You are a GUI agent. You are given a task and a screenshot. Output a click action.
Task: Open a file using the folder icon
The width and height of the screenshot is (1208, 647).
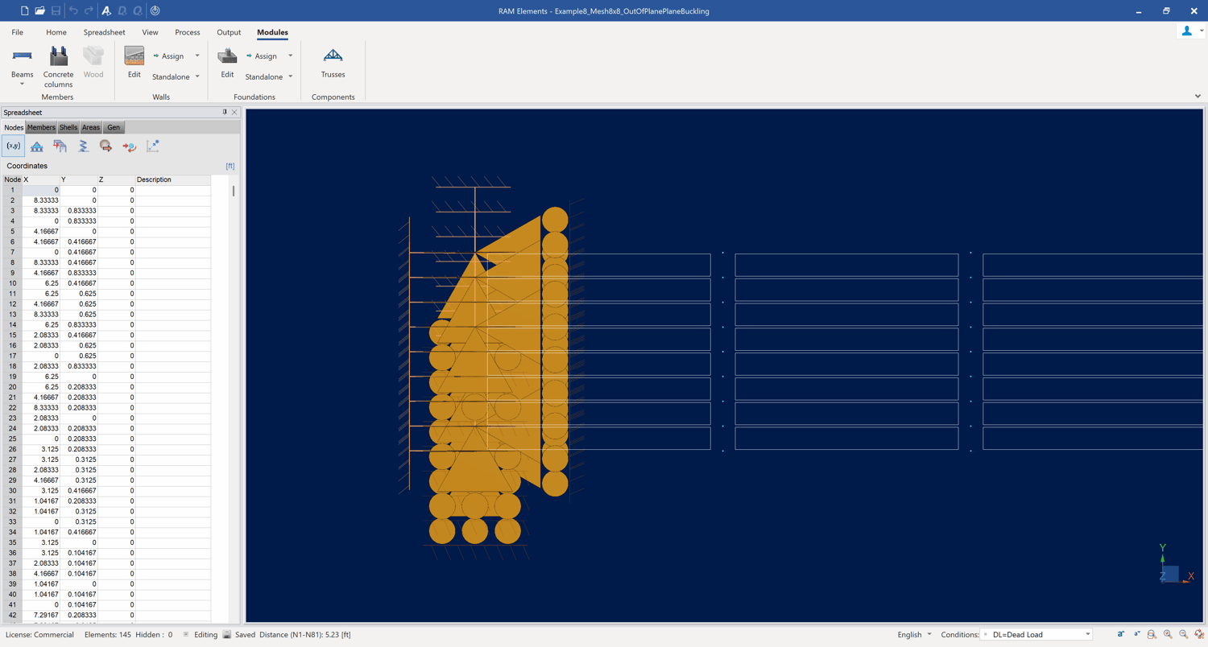pyautogui.click(x=39, y=10)
